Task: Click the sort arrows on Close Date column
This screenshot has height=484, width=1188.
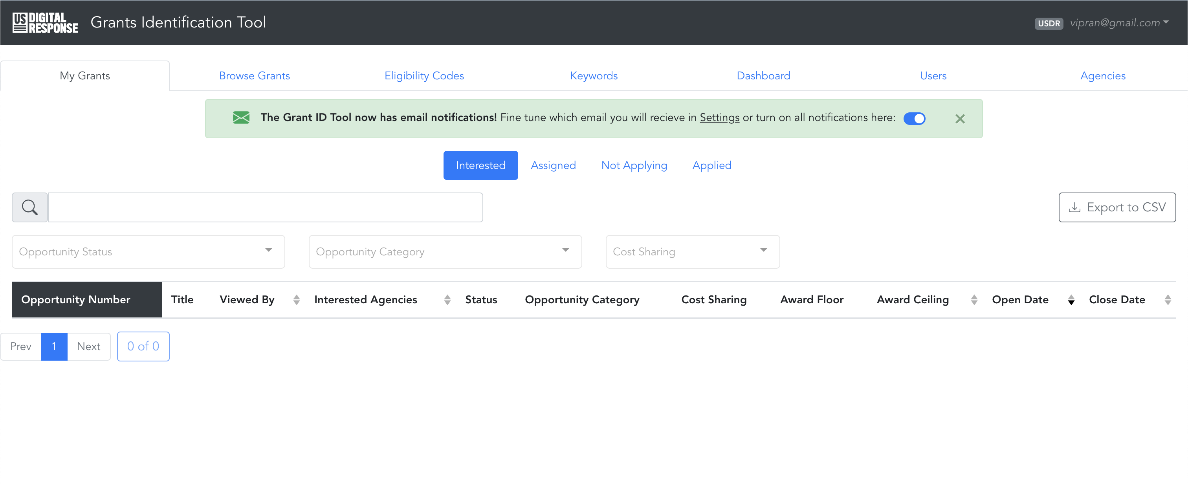Action: [x=1168, y=299]
